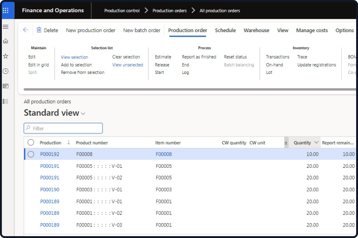Click Trace in Inventory group
This screenshot has height=238, width=358.
(x=302, y=57)
